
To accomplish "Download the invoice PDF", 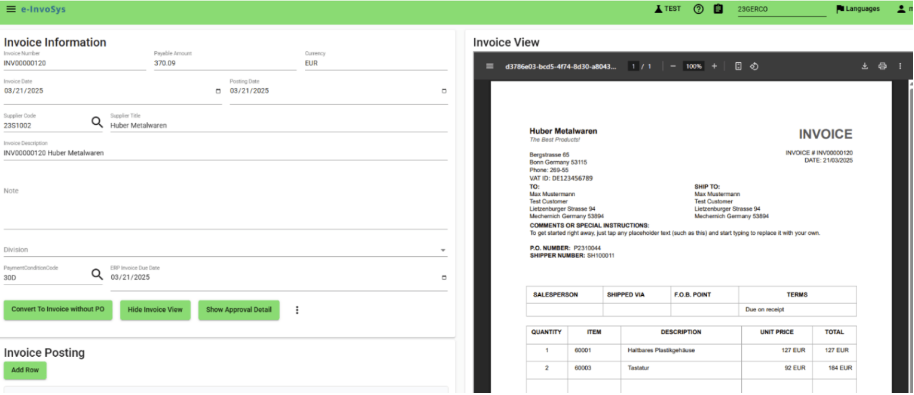I will coord(864,66).
